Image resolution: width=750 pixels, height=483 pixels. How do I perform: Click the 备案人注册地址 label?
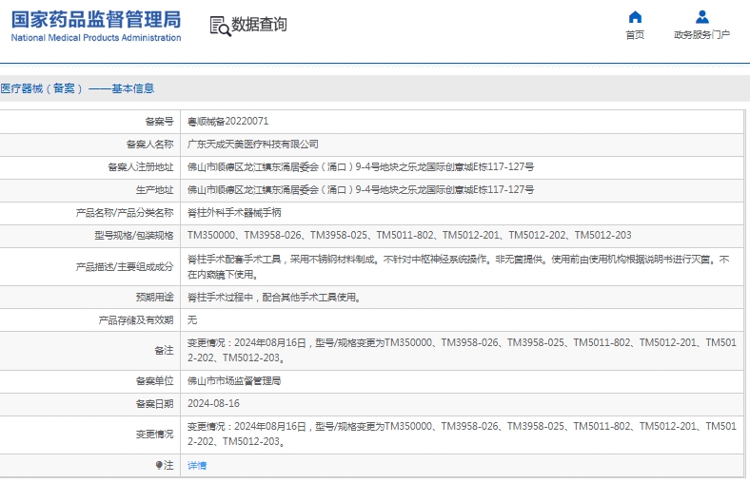tap(141, 167)
